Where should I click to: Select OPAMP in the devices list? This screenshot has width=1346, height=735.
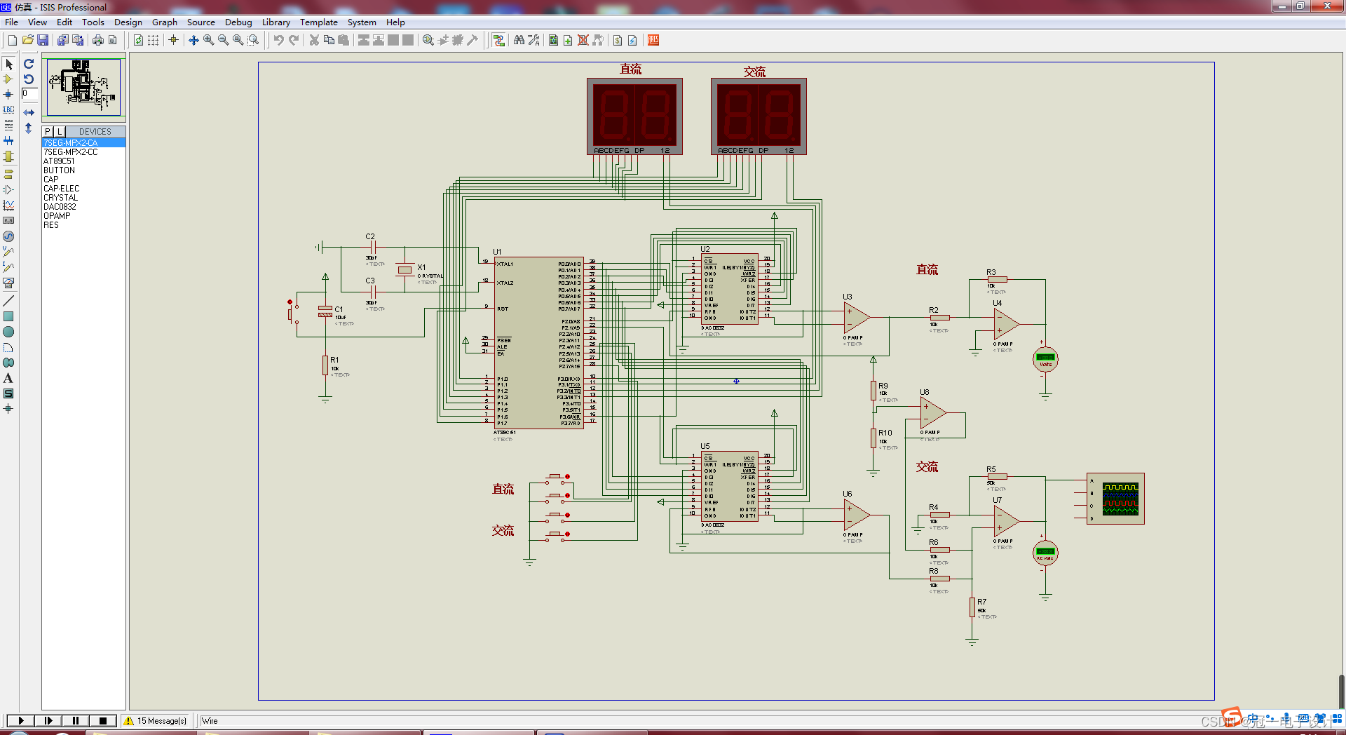pyautogui.click(x=83, y=216)
